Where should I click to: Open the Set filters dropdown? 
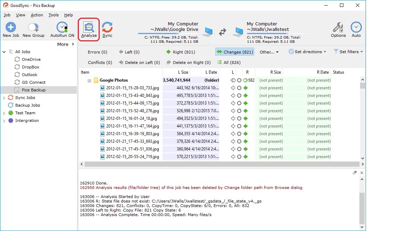348,52
